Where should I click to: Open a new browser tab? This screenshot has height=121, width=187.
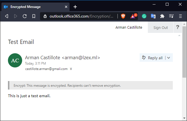[x=75, y=7]
